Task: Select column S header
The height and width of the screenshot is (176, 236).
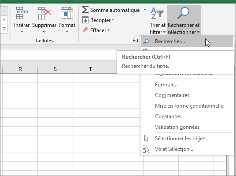Action: 55,69
